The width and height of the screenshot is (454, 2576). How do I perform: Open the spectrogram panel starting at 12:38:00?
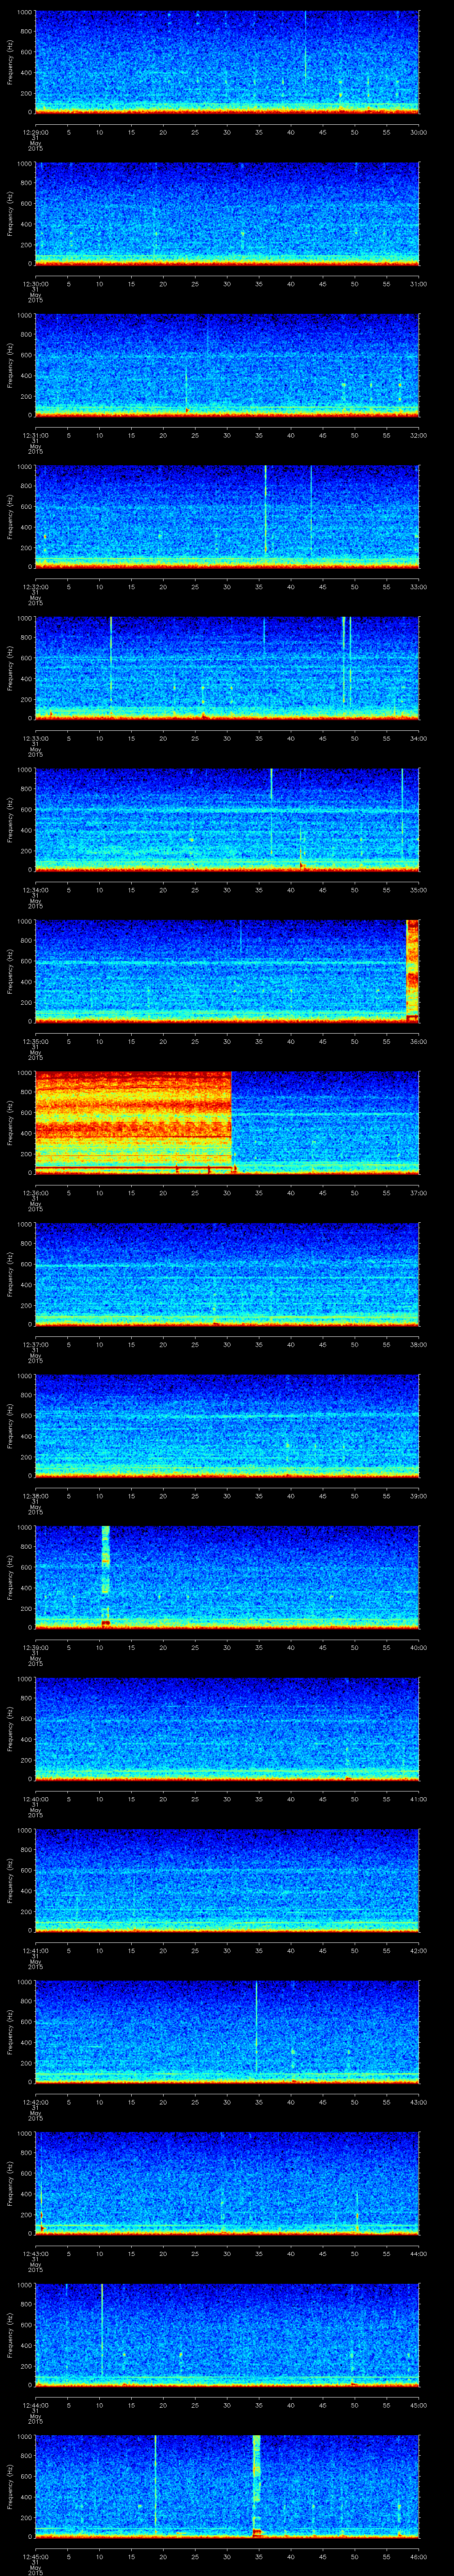(x=227, y=1425)
